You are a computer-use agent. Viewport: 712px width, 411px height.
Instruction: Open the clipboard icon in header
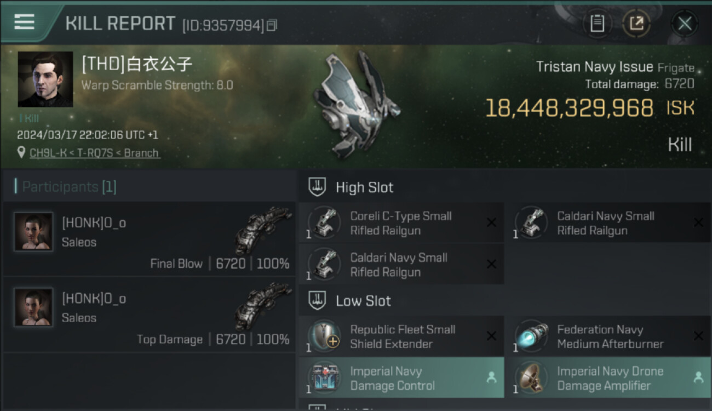tap(597, 23)
